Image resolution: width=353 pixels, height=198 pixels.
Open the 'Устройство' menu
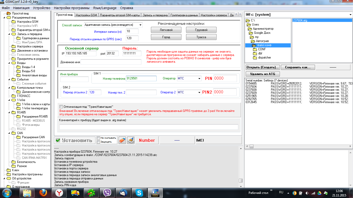(x=42, y=8)
